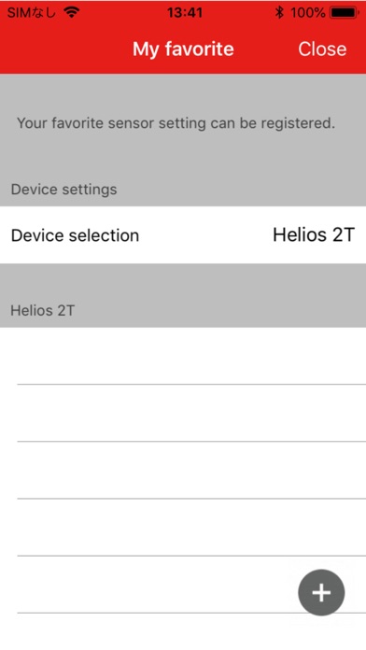Tap the Wi-Fi signal icon in the status bar
The width and height of the screenshot is (366, 650).
[72, 12]
